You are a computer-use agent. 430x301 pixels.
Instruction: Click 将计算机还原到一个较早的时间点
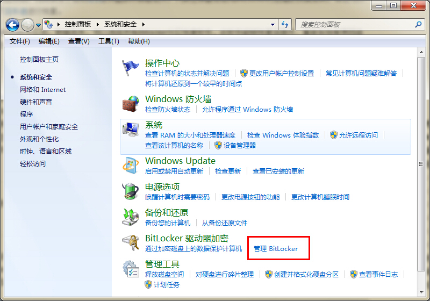click(193, 84)
